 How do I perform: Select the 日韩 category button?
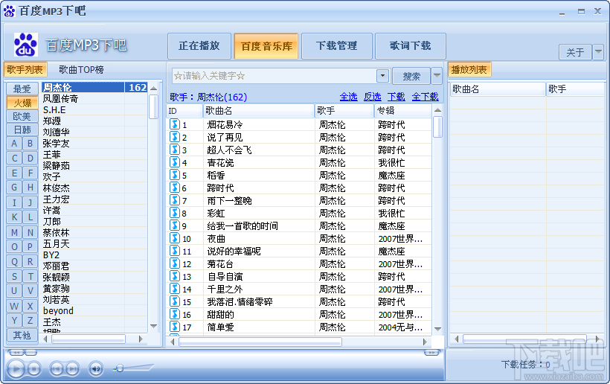tap(22, 129)
